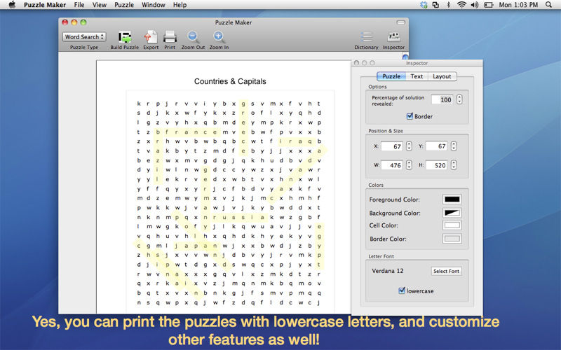Screen dimensions: 561x350
Task: Click the Verdana 12 font label
Action: click(388, 271)
